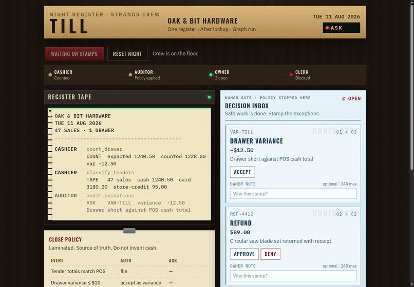Click the Close Policy heading
This screenshot has height=287, width=414.
pyautogui.click(x=65, y=239)
